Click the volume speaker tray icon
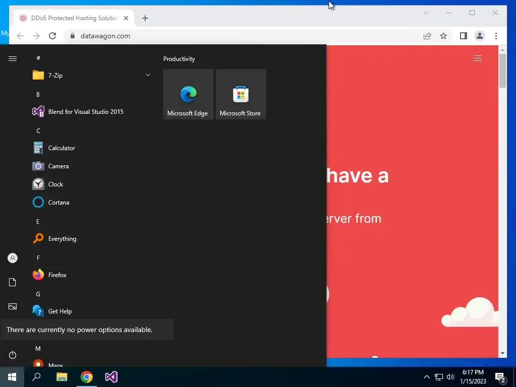This screenshot has height=387, width=516. pos(450,377)
